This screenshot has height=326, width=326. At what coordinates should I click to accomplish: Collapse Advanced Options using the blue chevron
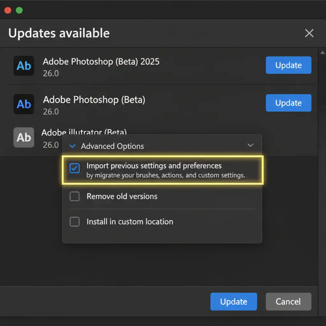pos(73,146)
